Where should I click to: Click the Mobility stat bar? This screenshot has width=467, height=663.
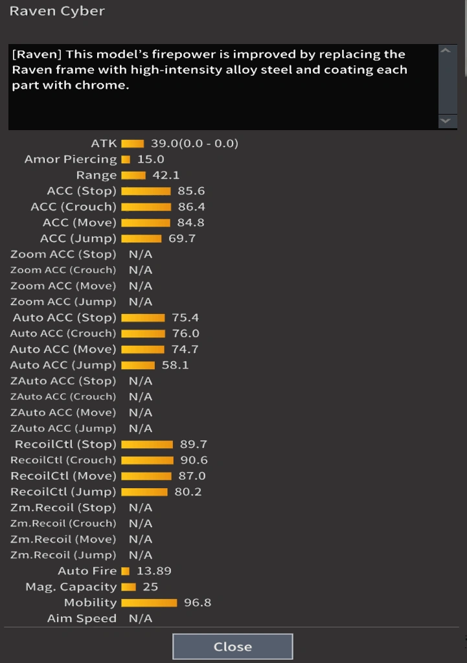pos(149,603)
